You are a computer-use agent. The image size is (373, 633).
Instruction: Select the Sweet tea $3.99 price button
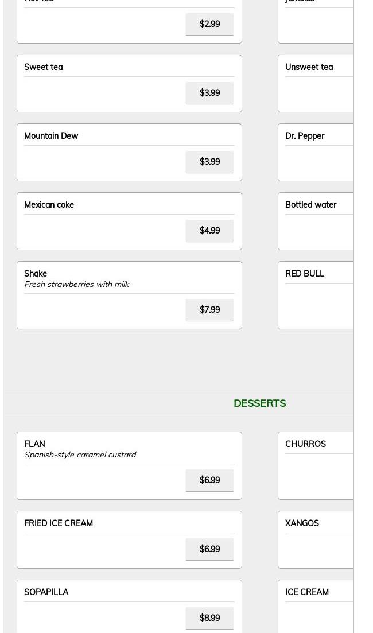coord(209,93)
